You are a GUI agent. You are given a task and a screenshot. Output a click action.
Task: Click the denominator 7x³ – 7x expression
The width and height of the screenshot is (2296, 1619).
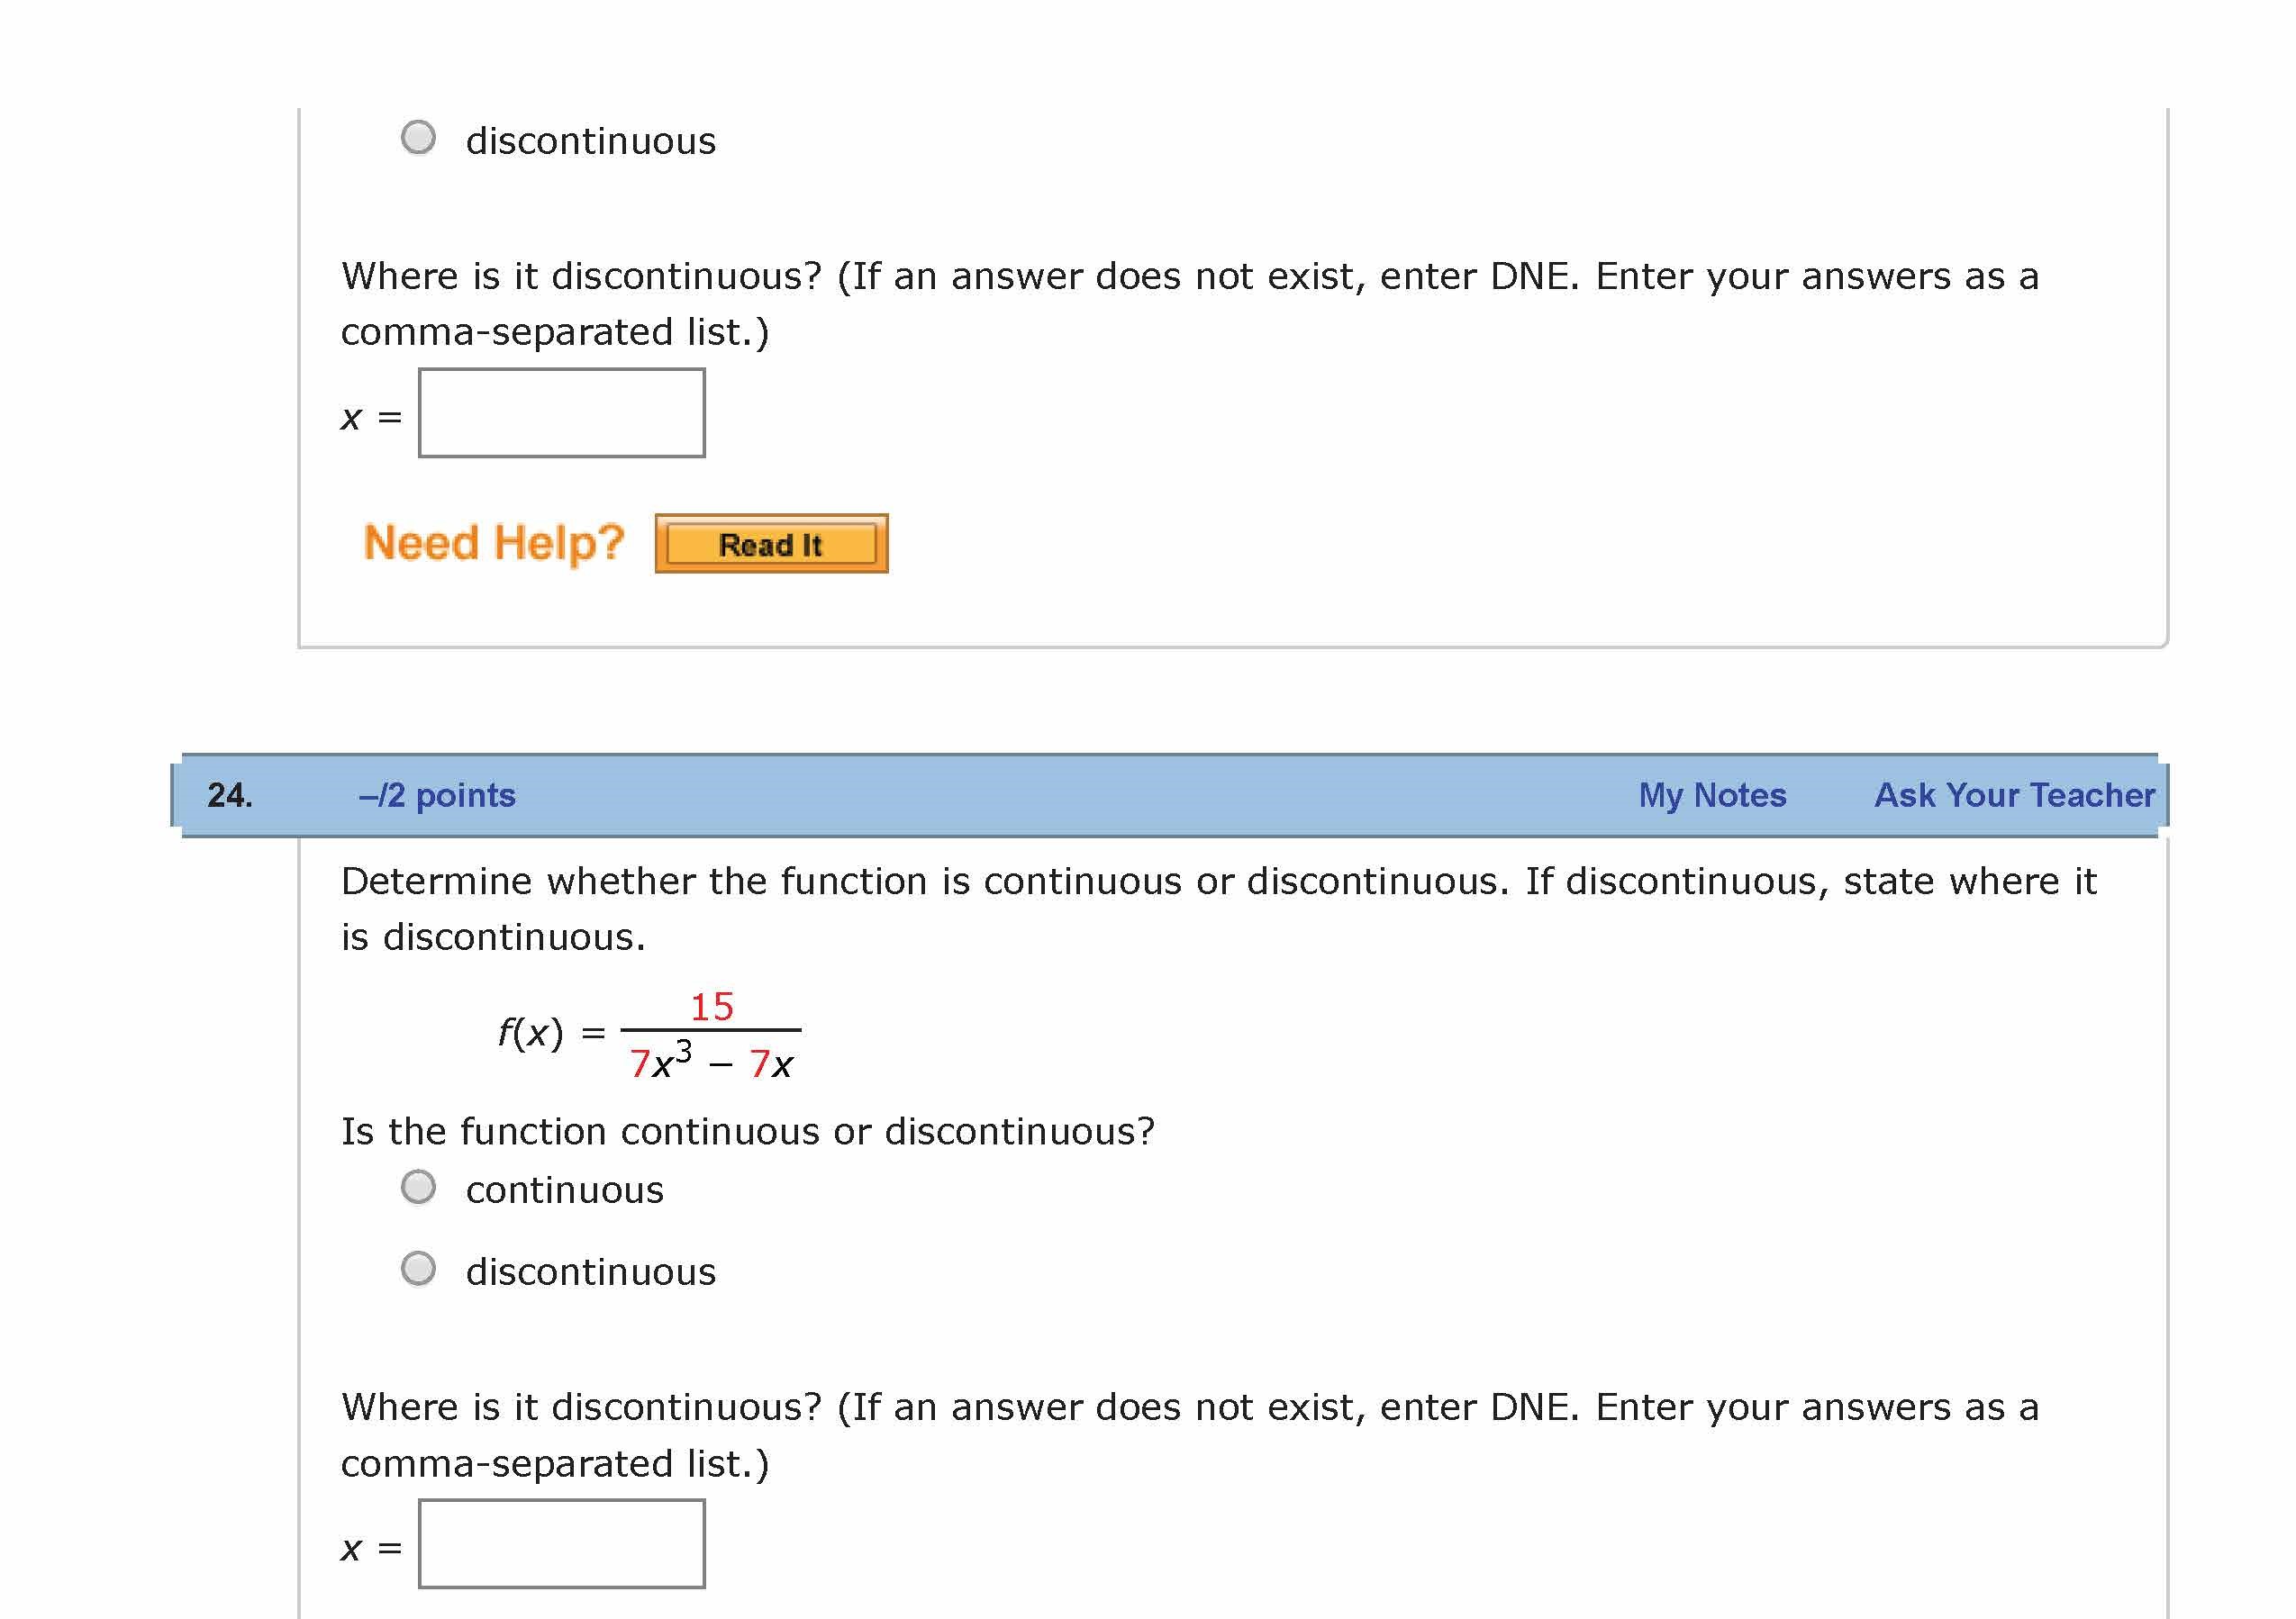[711, 1063]
